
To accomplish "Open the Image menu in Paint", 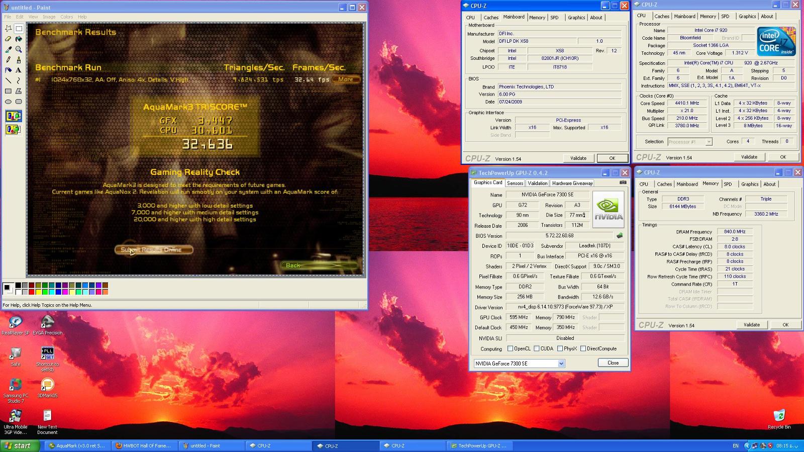I will tap(49, 17).
